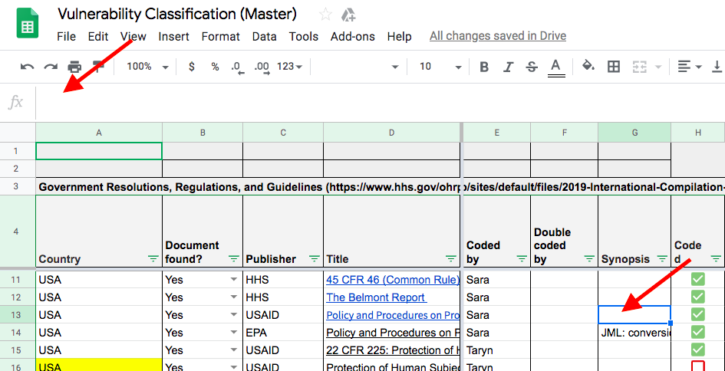
Task: Open the row 13 USAID policy link
Action: [393, 314]
